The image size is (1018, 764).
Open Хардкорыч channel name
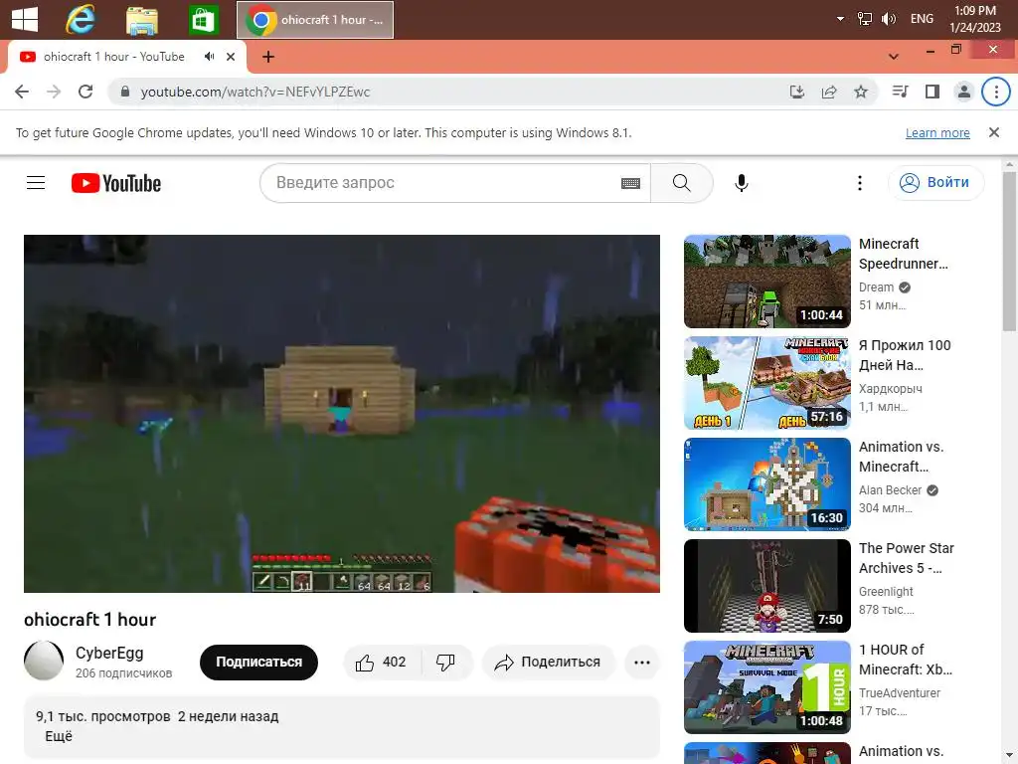[890, 389]
